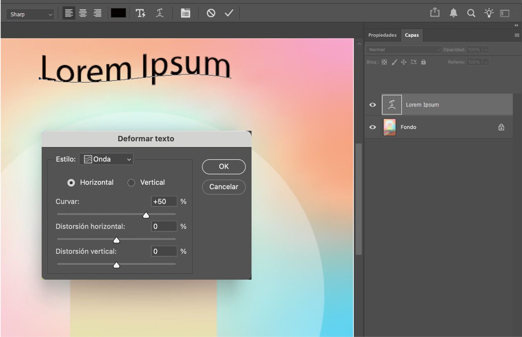Switch to the Propiedades tab
The width and height of the screenshot is (522, 337).
(382, 35)
